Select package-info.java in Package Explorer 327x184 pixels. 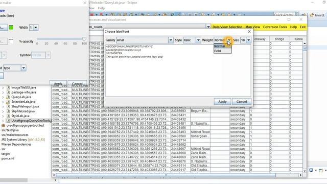[24, 92]
